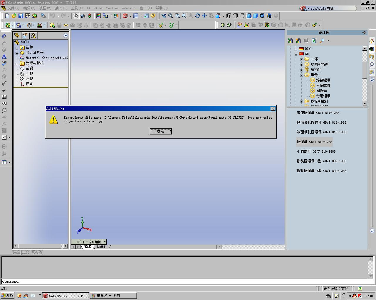The image size is (376, 300).
Task: Expand the 设计活页夹 tree node
Action: tap(17, 53)
